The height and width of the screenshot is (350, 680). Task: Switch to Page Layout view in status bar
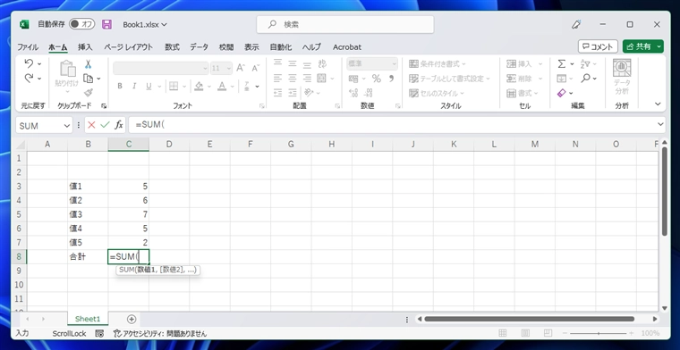coord(525,333)
